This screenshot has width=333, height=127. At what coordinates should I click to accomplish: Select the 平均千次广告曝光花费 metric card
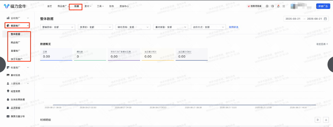coord(124,55)
